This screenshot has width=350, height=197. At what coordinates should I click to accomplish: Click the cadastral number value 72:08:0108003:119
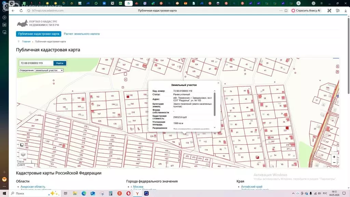click(x=183, y=91)
